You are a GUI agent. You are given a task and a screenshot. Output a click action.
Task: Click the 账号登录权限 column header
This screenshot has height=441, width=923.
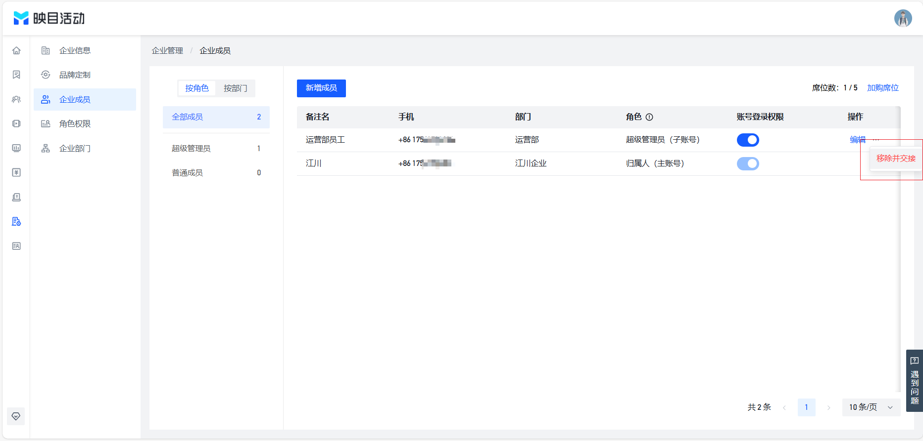tap(760, 117)
